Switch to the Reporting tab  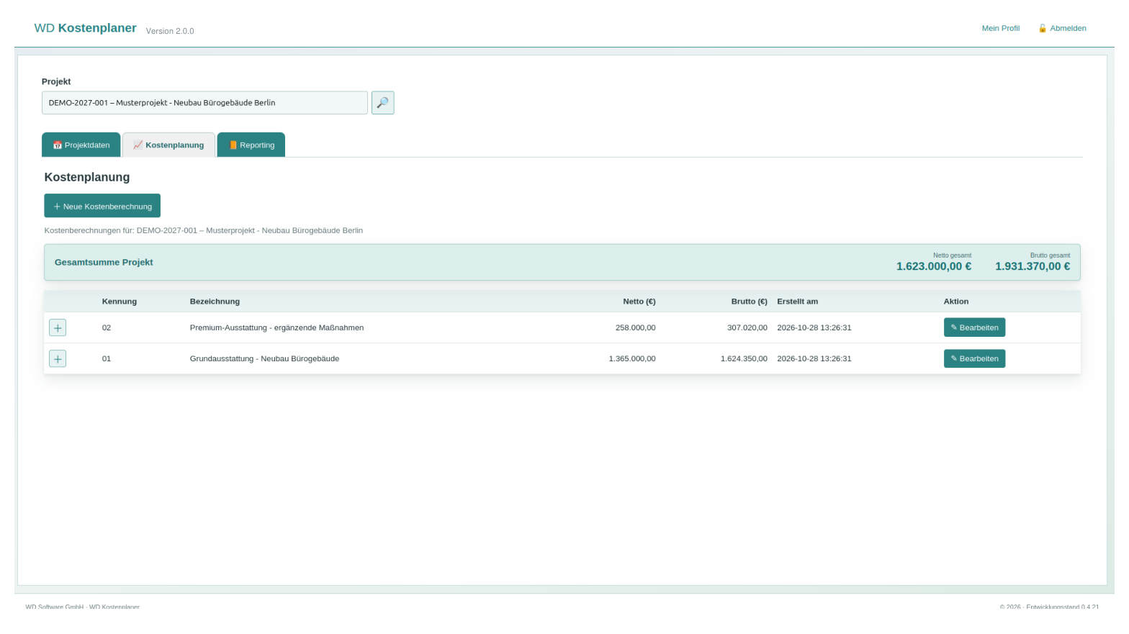[251, 145]
